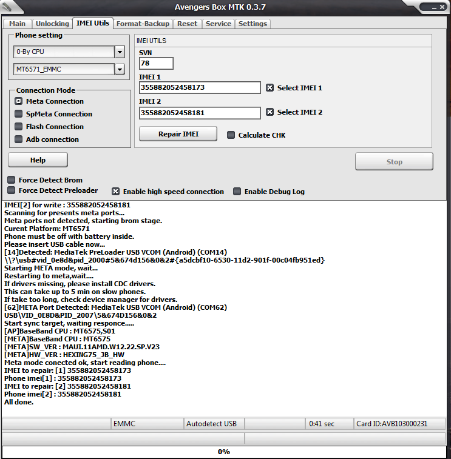
Task: Click the Card ID:AVB103000231 status entry
Action: coord(399,424)
